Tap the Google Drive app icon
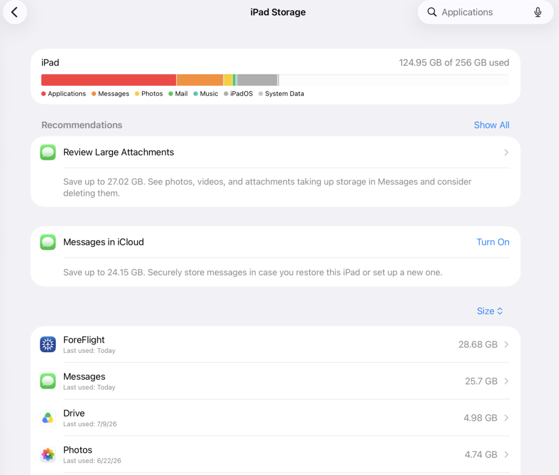Image resolution: width=559 pixels, height=475 pixels. (48, 418)
